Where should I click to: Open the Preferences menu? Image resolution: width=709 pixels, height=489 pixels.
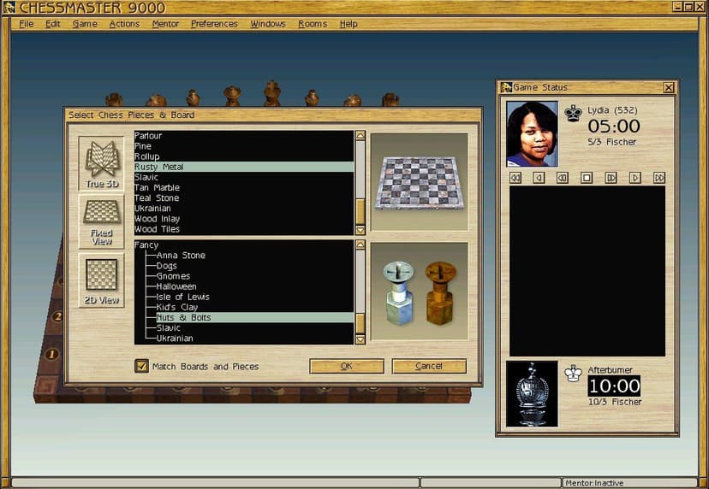coord(214,24)
